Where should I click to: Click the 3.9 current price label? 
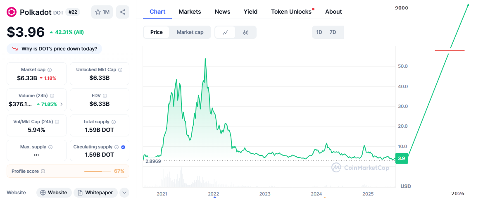pyautogui.click(x=402, y=158)
